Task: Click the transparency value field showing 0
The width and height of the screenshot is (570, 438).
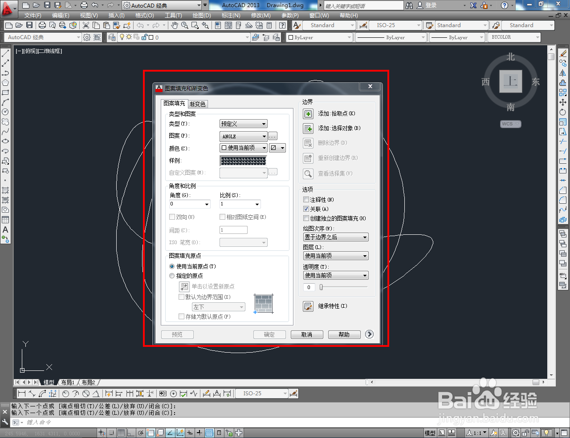Action: (309, 287)
